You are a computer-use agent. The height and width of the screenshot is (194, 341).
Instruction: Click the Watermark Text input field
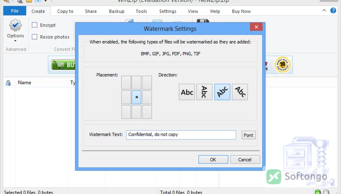pyautogui.click(x=181, y=135)
